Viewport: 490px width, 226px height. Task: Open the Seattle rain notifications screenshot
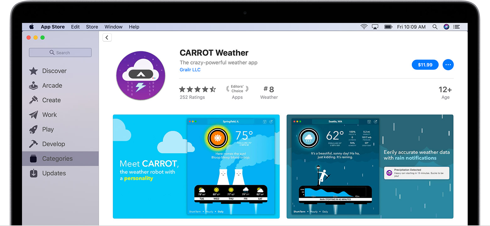(370, 166)
